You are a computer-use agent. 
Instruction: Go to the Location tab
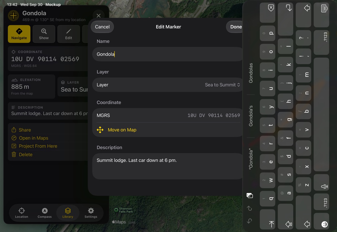pyautogui.click(x=21, y=213)
